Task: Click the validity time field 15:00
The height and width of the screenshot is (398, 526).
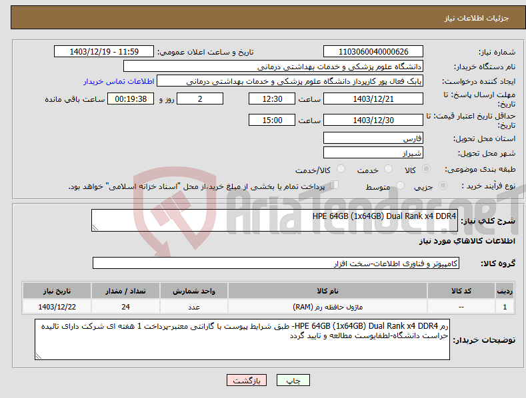Action: click(272, 120)
